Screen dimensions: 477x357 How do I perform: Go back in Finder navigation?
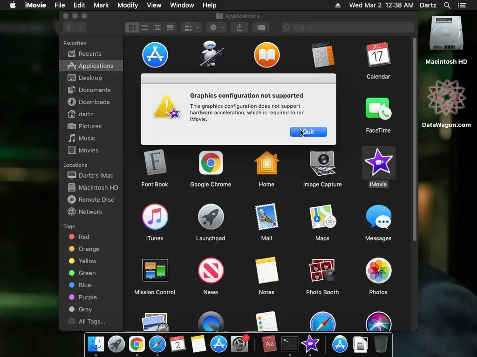coord(69,27)
